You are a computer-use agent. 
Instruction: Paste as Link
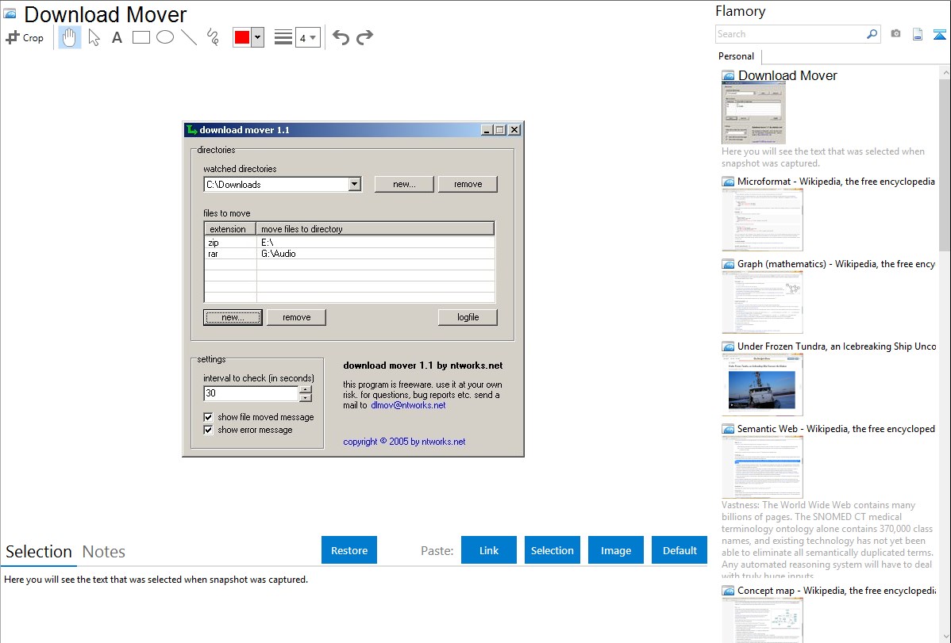489,550
